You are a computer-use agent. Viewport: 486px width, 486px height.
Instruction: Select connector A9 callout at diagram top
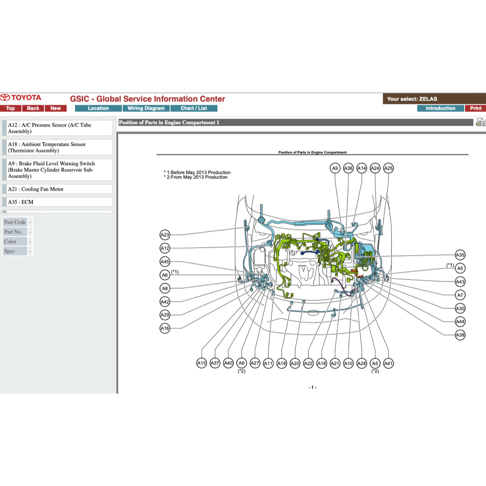335,168
